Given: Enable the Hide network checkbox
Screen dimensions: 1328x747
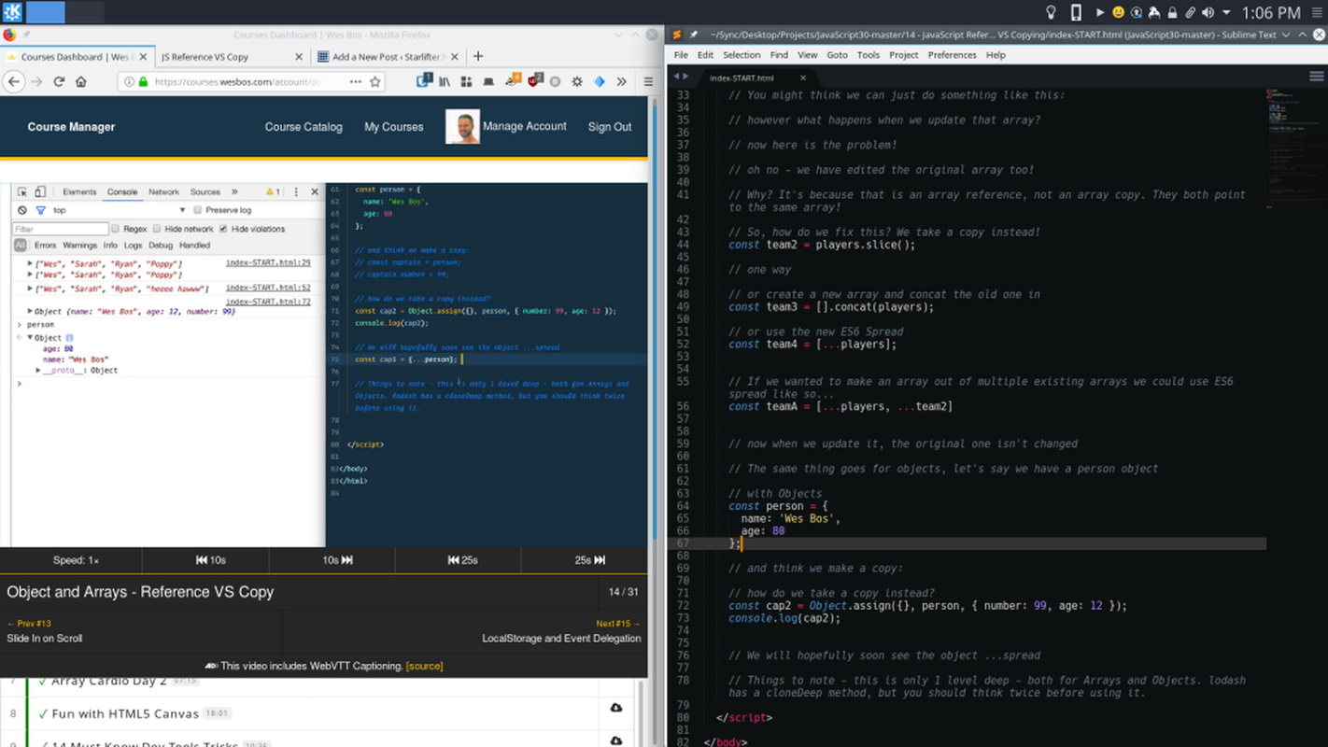Looking at the screenshot, I should (157, 229).
